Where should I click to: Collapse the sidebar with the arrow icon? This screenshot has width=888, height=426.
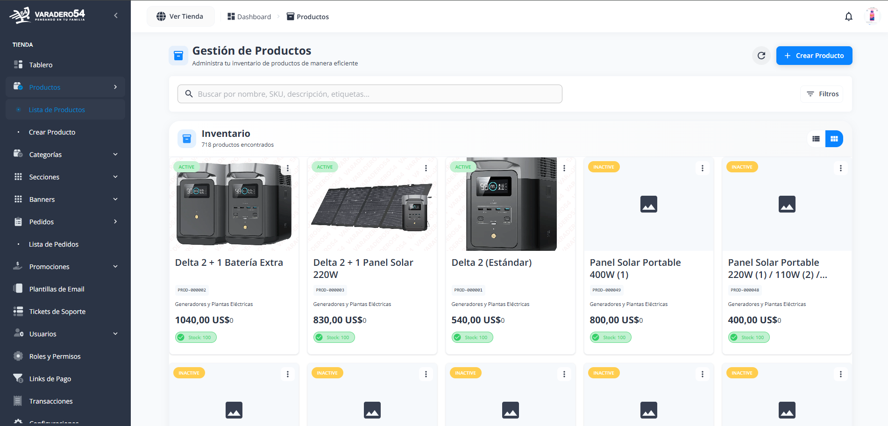(x=115, y=16)
